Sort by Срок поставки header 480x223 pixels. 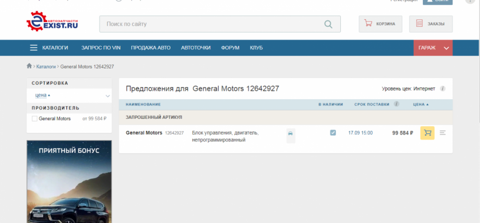coord(372,105)
